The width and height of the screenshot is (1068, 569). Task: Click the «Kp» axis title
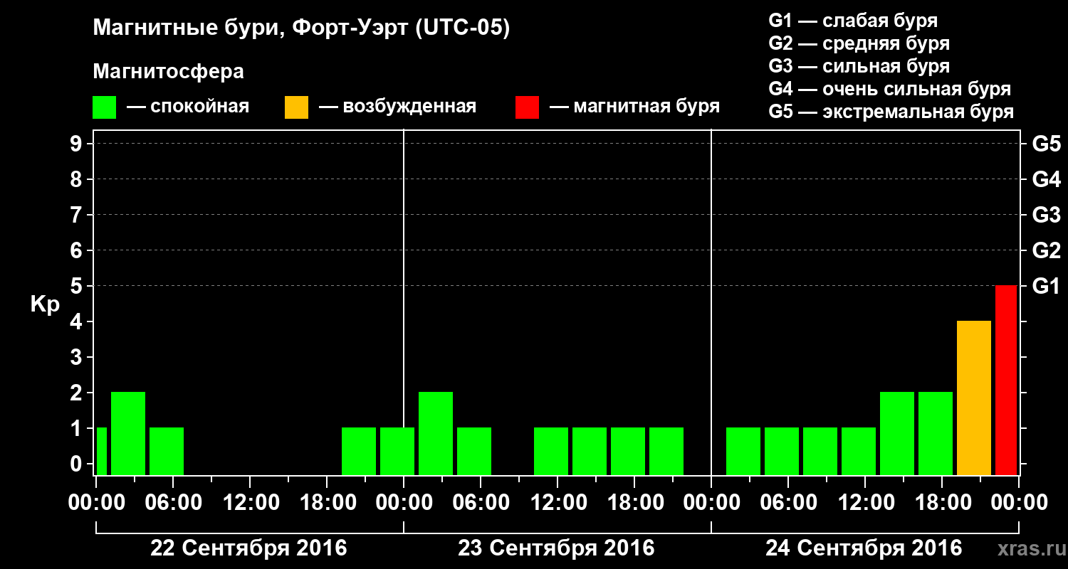click(x=45, y=304)
